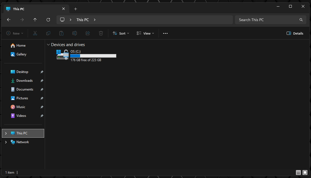Click the monitor icon in address bar
The image size is (311, 178).
click(x=62, y=20)
